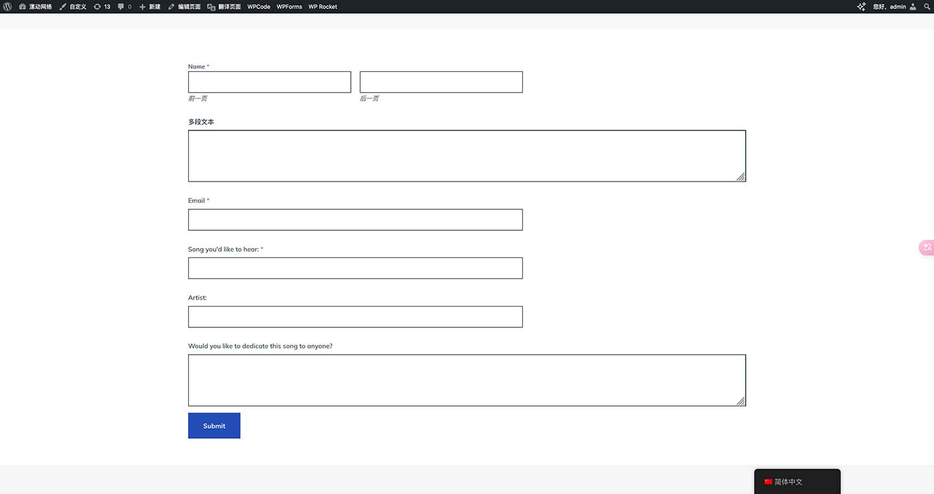Open the 简体中文 language switcher
Viewport: 934px width, 494px height.
click(x=797, y=482)
